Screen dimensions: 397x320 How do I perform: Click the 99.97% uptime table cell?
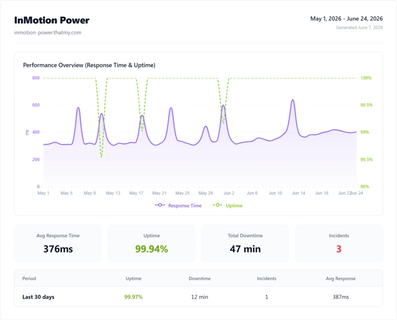(x=133, y=297)
